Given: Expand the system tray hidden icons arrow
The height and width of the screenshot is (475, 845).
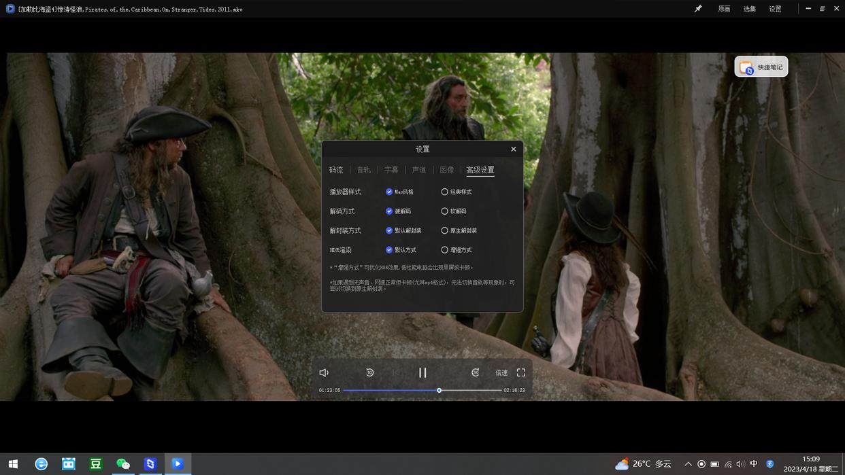Looking at the screenshot, I should pyautogui.click(x=688, y=464).
